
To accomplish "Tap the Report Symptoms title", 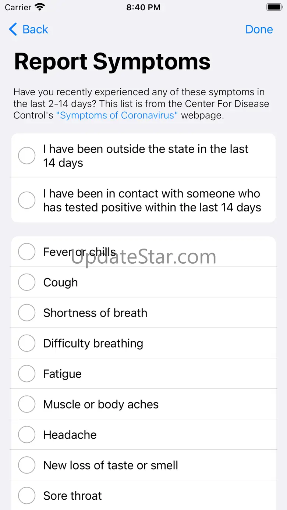I will [x=112, y=61].
